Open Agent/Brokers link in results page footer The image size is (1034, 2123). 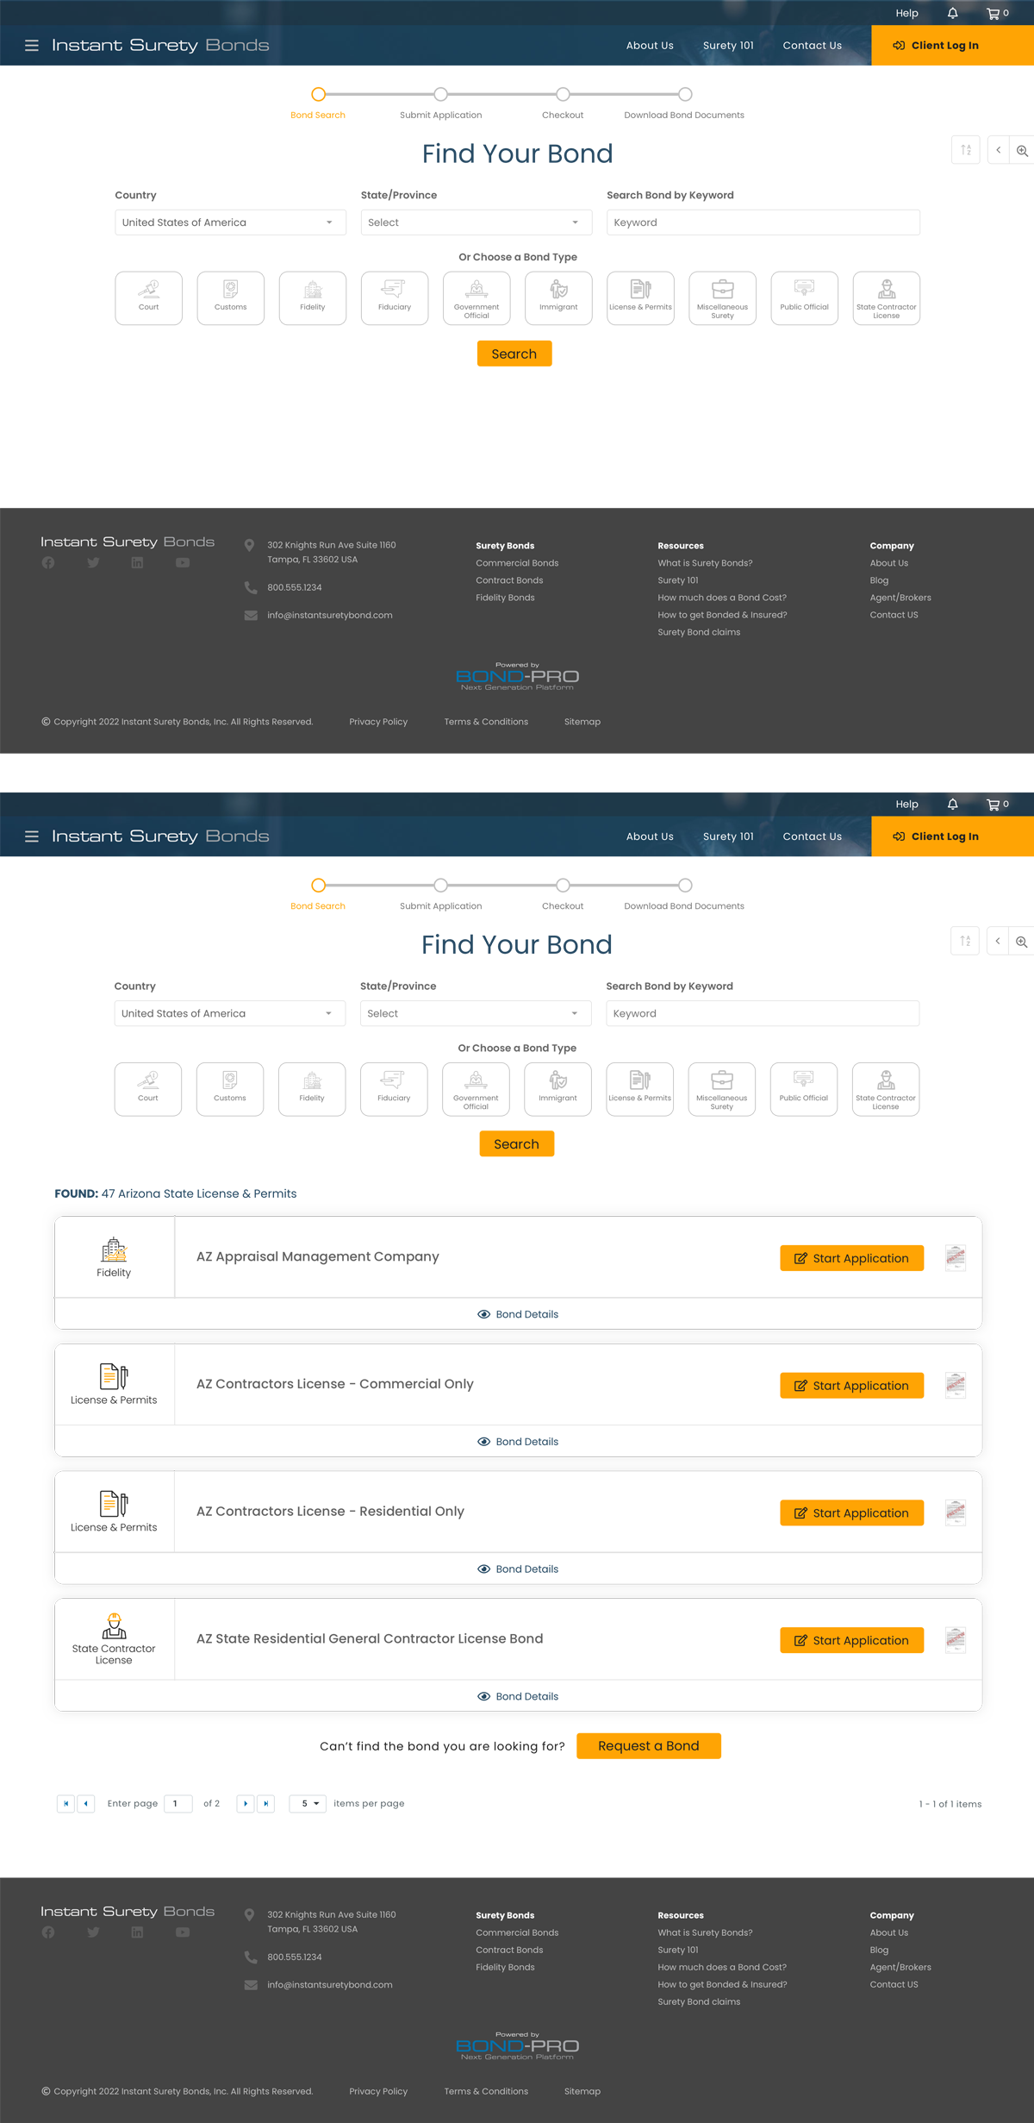[x=900, y=1967]
